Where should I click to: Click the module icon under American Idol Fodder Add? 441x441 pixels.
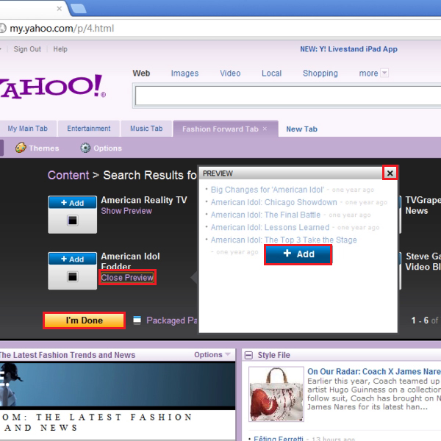[72, 277]
